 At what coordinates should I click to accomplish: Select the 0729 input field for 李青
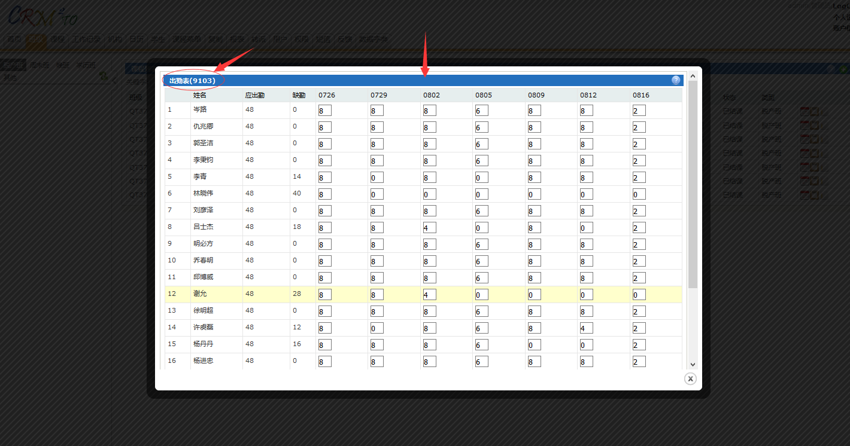377,178
